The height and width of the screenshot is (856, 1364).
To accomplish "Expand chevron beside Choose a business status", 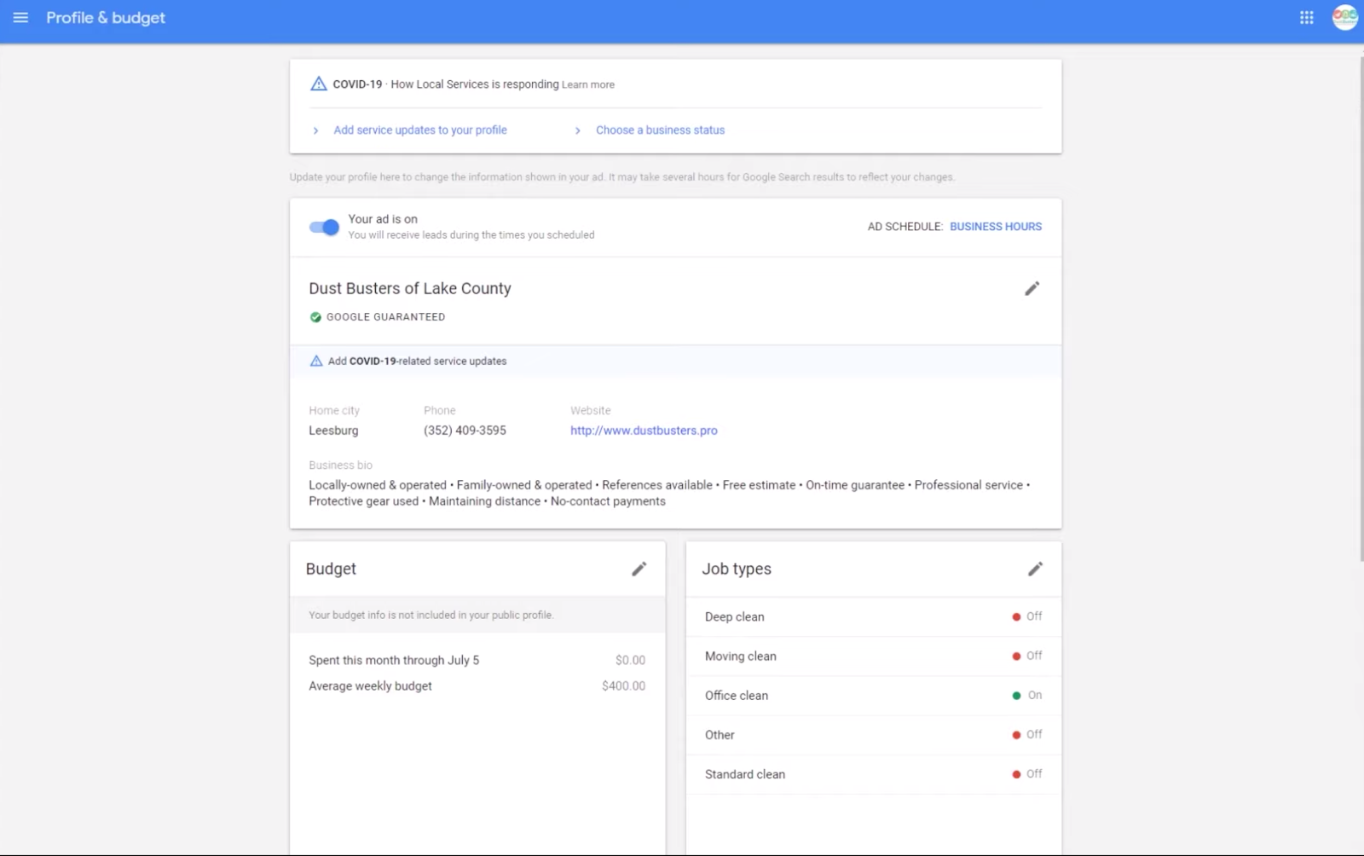I will coord(577,130).
